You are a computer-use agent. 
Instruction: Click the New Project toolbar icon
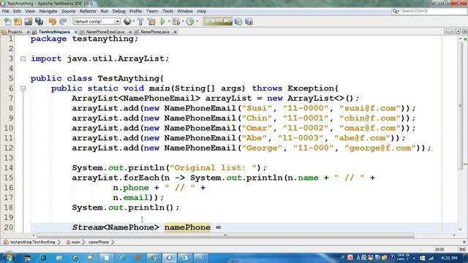18,21
